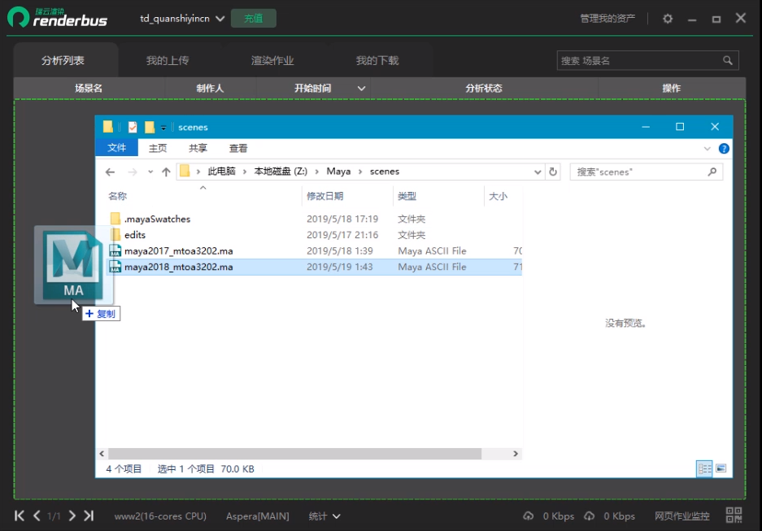
Task: Go to next page in Renderbus pager
Action: pyautogui.click(x=72, y=516)
